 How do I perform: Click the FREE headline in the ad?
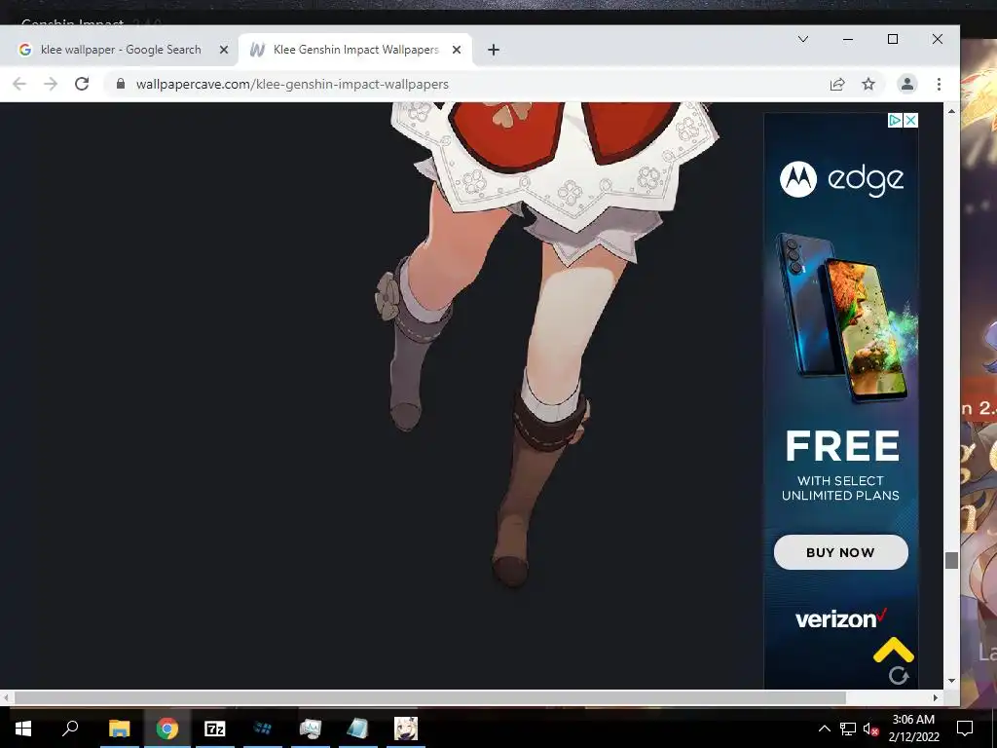point(842,446)
